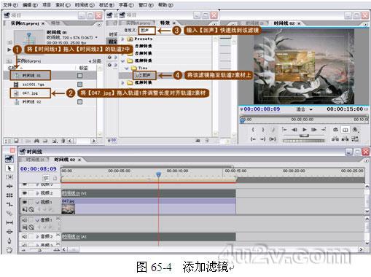Click Delete trash icon in project panel

pyautogui.click(x=63, y=141)
